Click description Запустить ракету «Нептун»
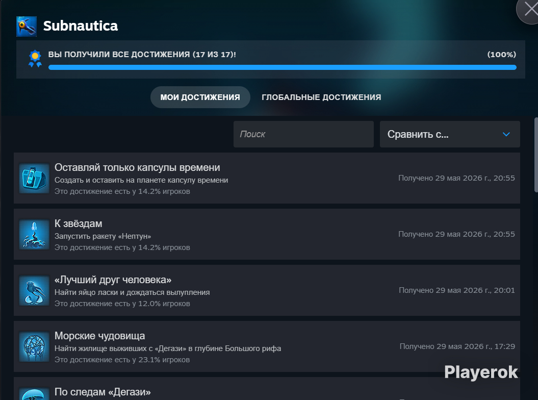 click(103, 236)
